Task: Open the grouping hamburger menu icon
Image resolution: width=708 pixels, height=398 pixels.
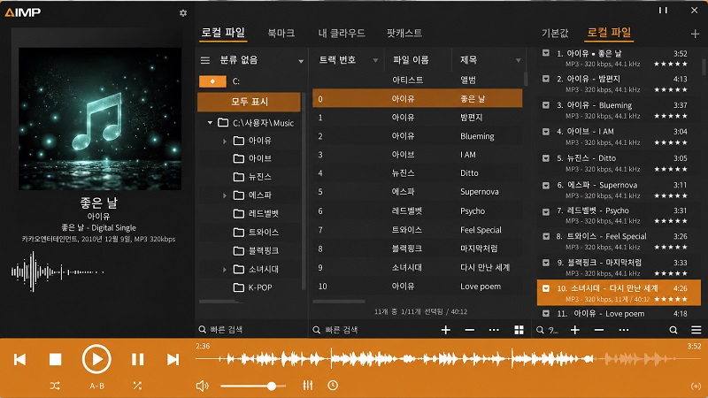Action: pyautogui.click(x=205, y=60)
